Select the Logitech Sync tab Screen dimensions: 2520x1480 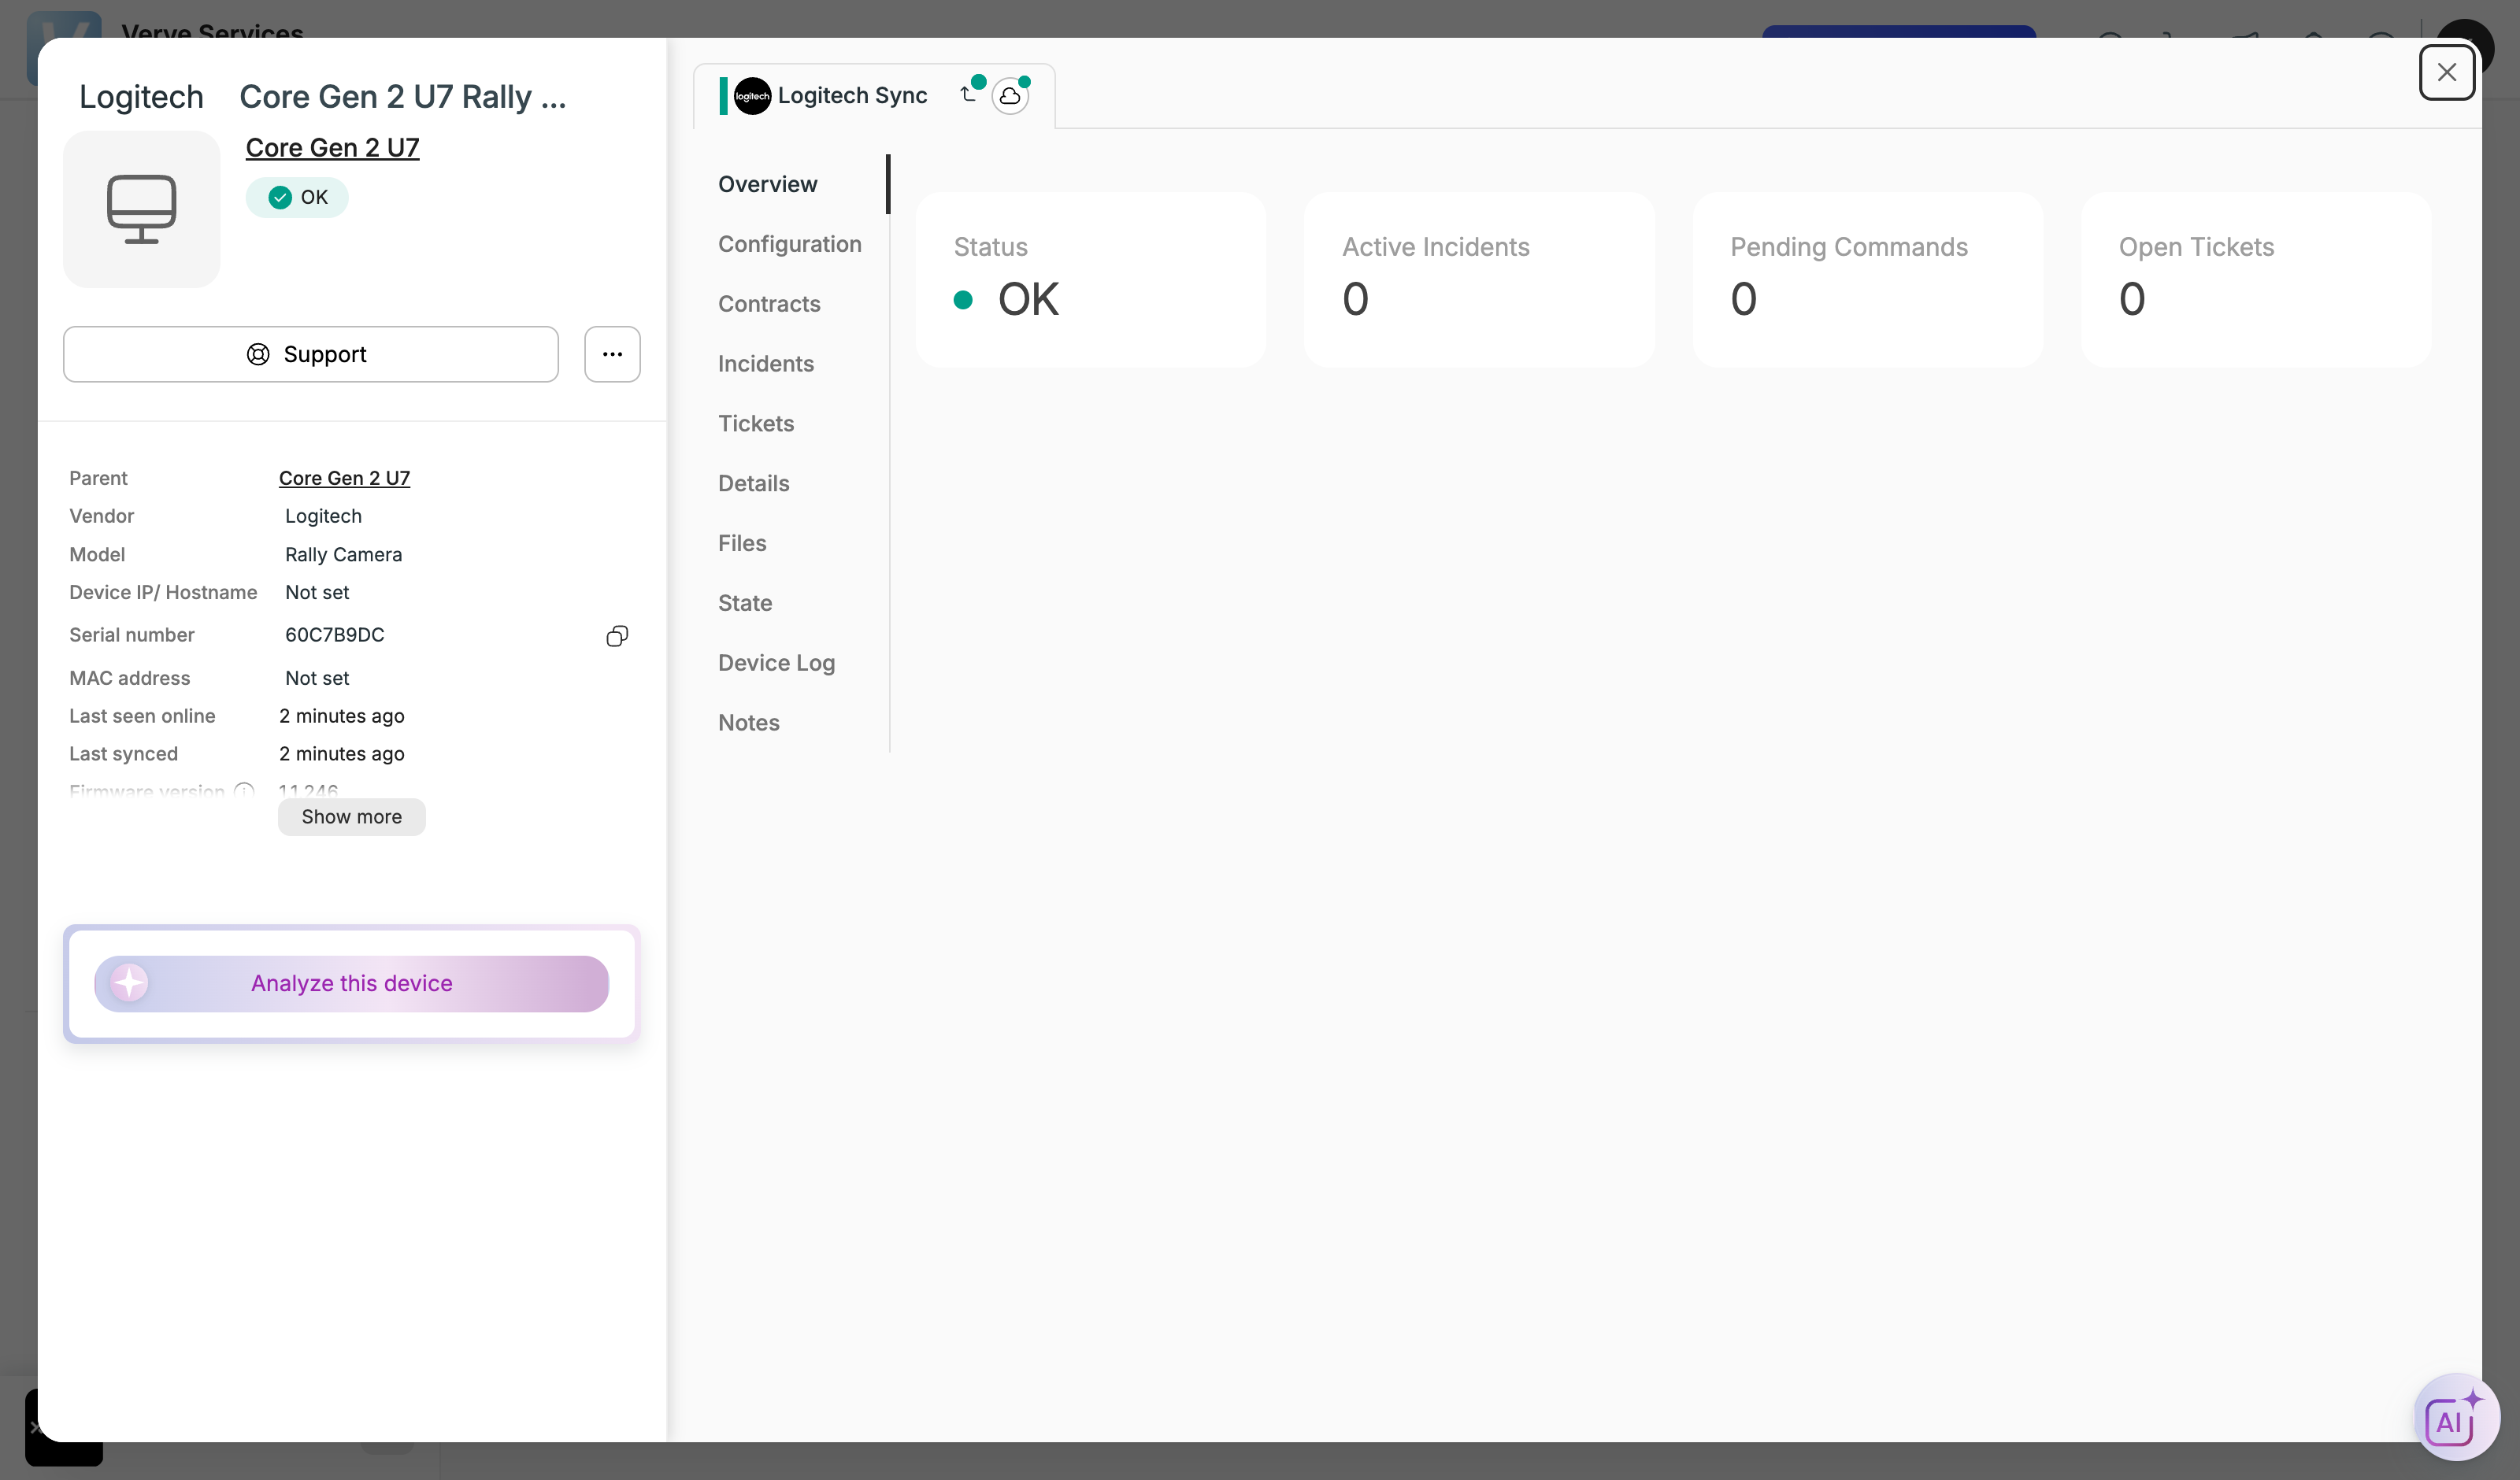pos(873,96)
